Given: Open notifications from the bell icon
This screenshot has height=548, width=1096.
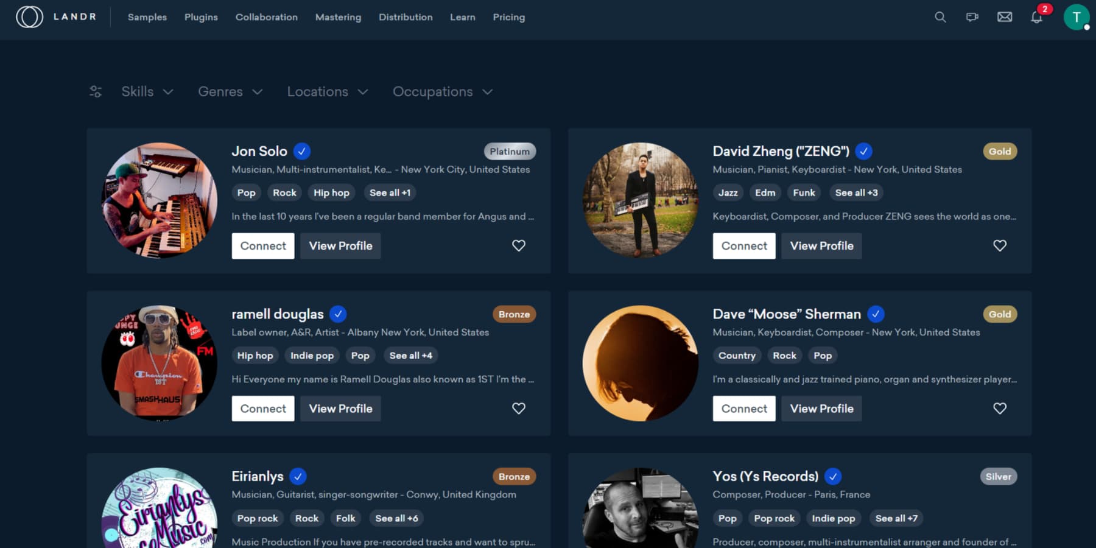Looking at the screenshot, I should [x=1035, y=18].
